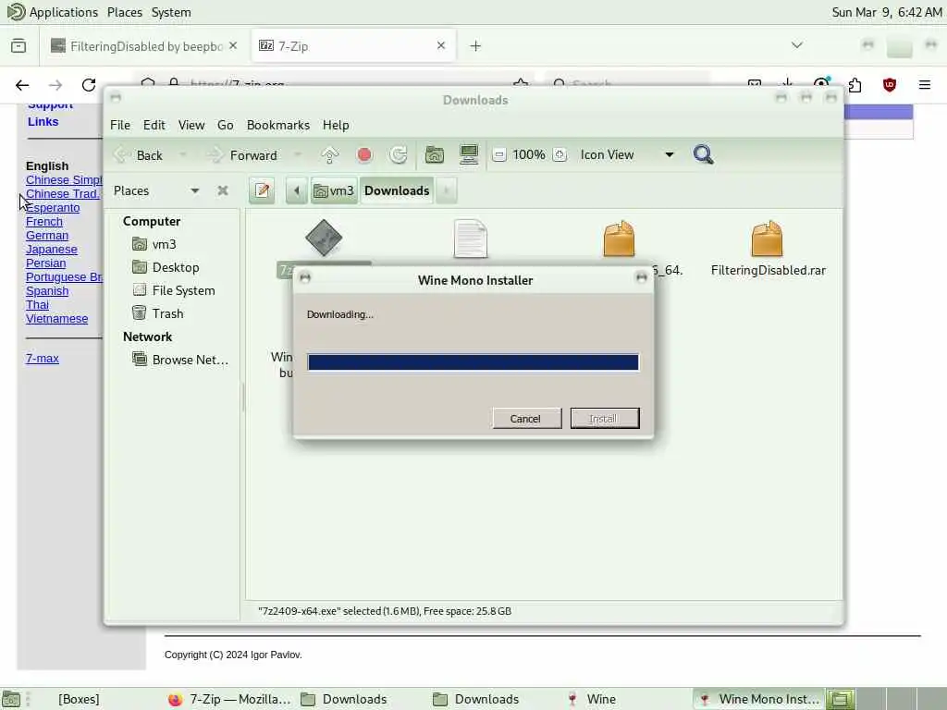Image resolution: width=947 pixels, height=710 pixels.
Task: Click show desktop icon in bottom panel
Action: (11, 699)
